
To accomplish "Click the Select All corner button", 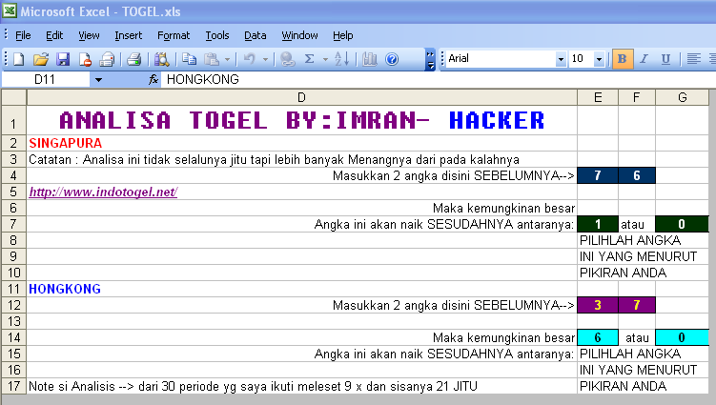I will pos(13,97).
